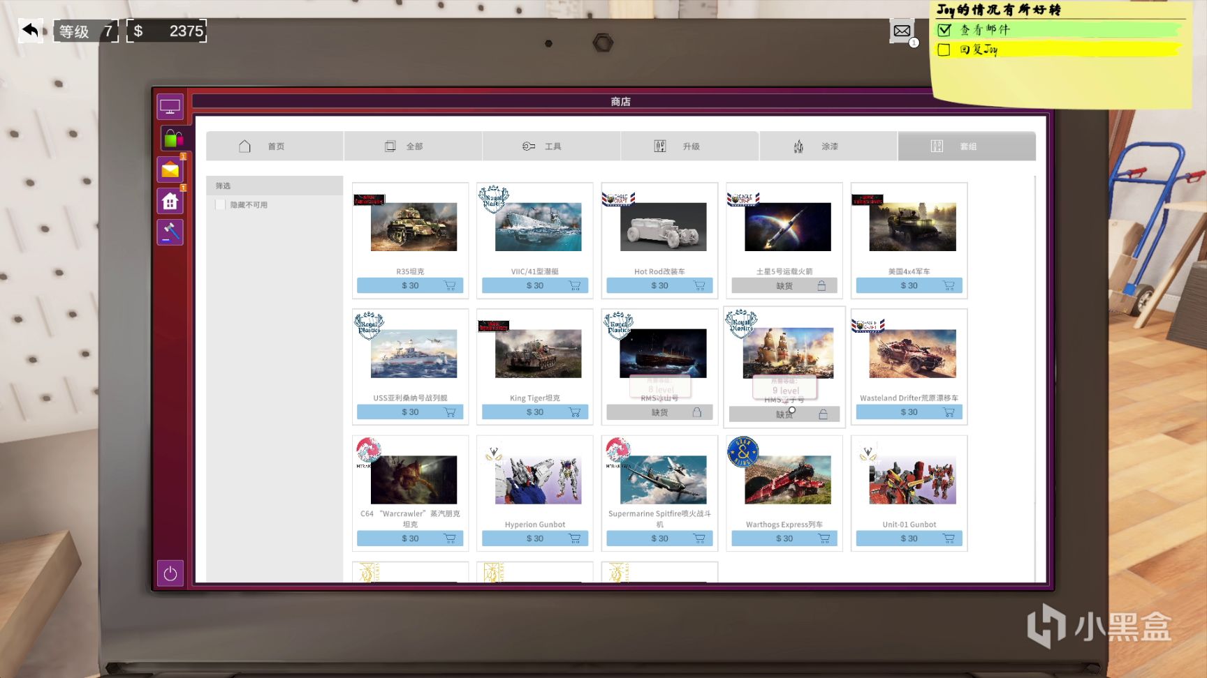Screen dimensions: 1207x678
Task: Click the back arrow icon
Action: tap(30, 30)
